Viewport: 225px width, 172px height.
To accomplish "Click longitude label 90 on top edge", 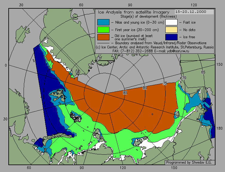I will coord(130,5).
